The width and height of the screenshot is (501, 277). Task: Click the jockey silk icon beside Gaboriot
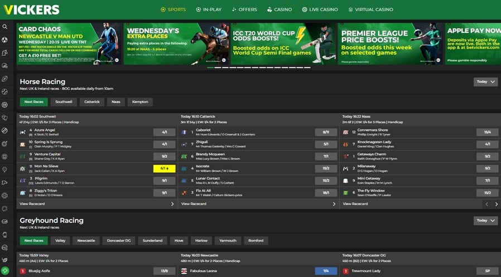(x=184, y=132)
